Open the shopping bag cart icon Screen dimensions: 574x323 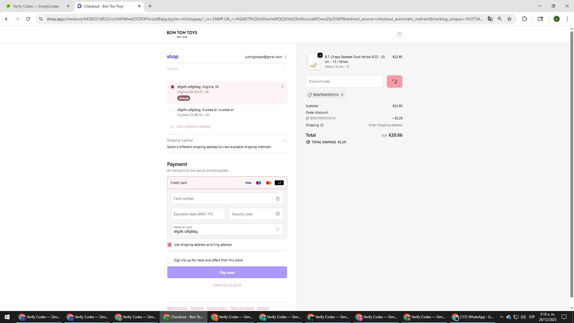click(400, 34)
